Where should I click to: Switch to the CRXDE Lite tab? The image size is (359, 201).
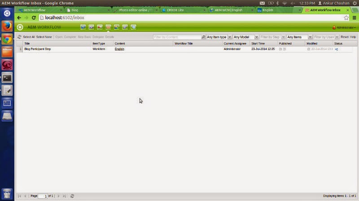point(183,10)
